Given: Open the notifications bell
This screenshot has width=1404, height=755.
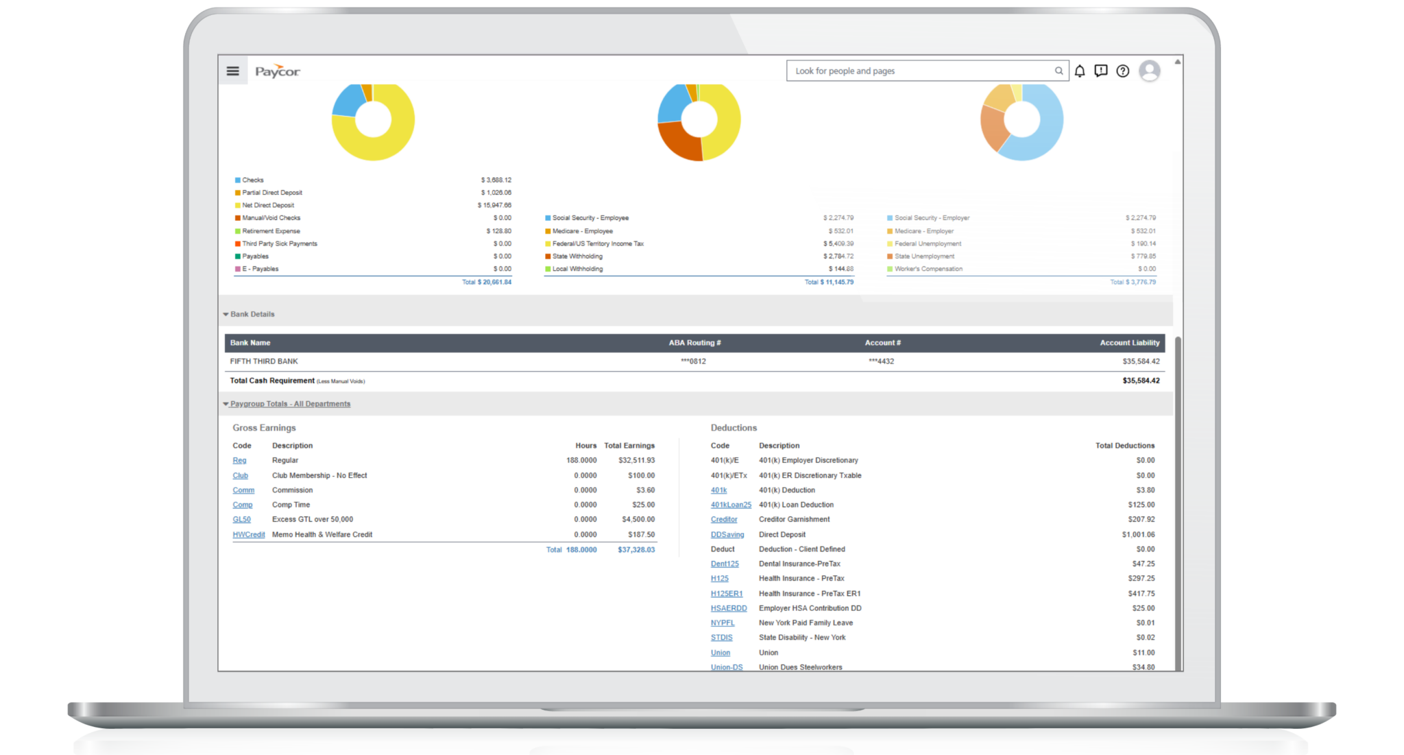Looking at the screenshot, I should 1080,71.
